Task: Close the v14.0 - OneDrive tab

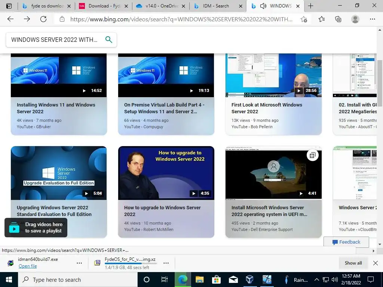Action: pos(183,6)
